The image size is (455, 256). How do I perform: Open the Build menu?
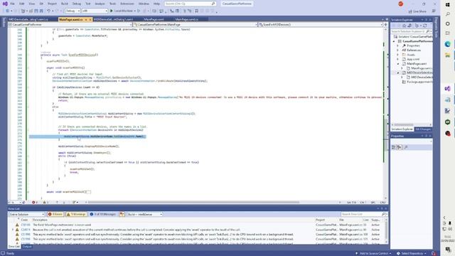(65, 4)
